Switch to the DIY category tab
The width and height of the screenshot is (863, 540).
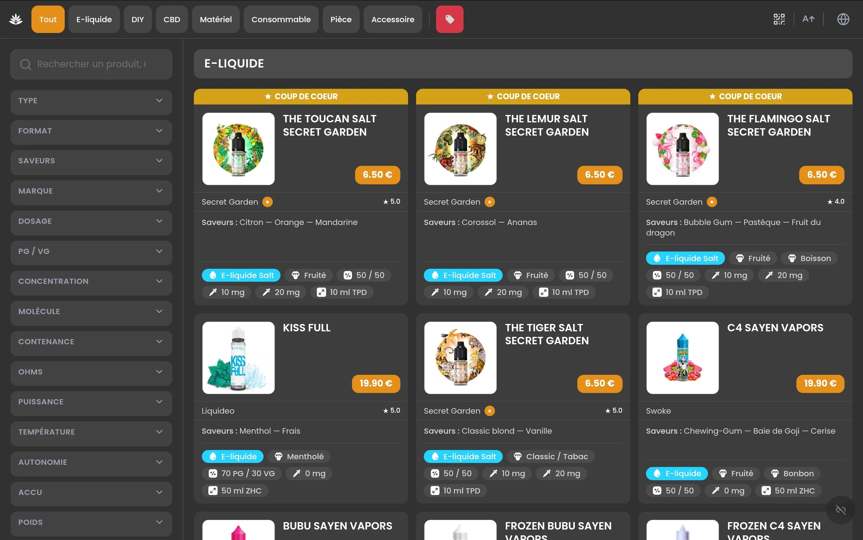(x=137, y=19)
